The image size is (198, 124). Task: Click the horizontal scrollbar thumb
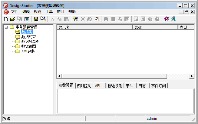[x=114, y=76]
